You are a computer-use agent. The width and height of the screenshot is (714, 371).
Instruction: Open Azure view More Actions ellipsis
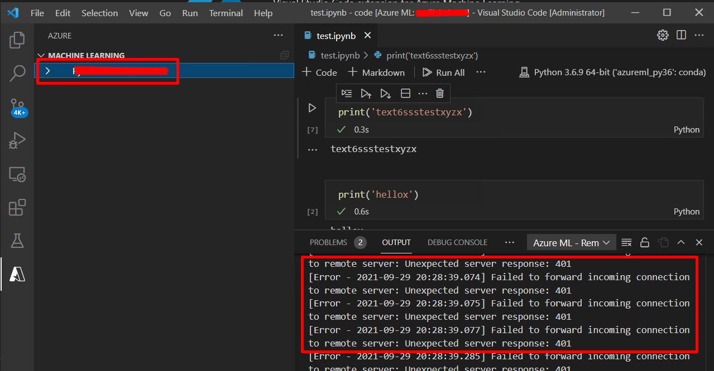click(x=279, y=36)
